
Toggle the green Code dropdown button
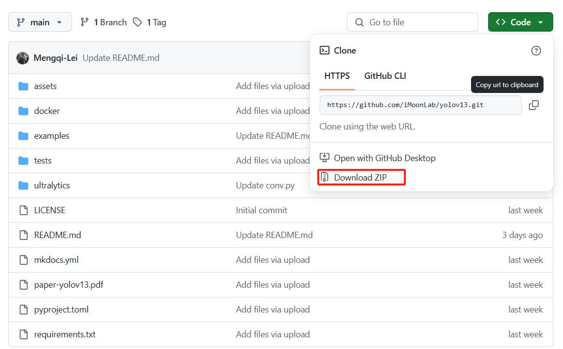520,22
